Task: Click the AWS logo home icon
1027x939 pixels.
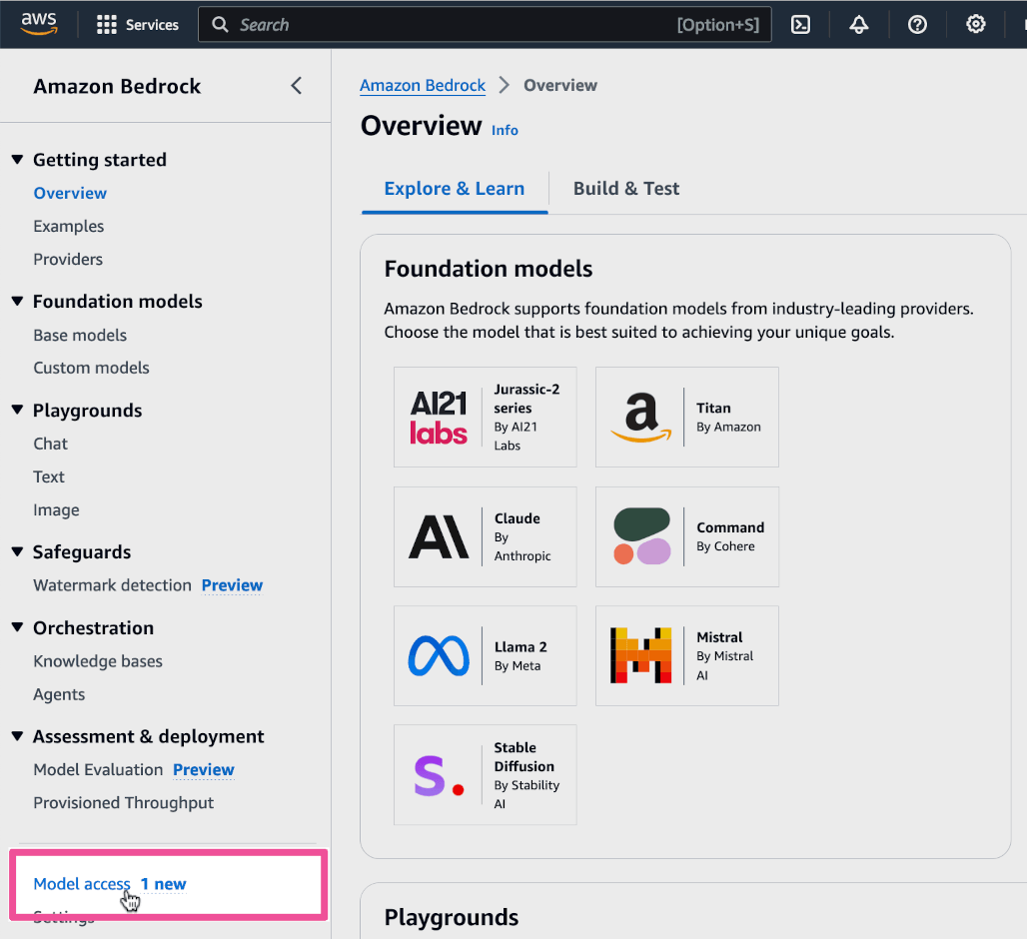Action: click(39, 24)
